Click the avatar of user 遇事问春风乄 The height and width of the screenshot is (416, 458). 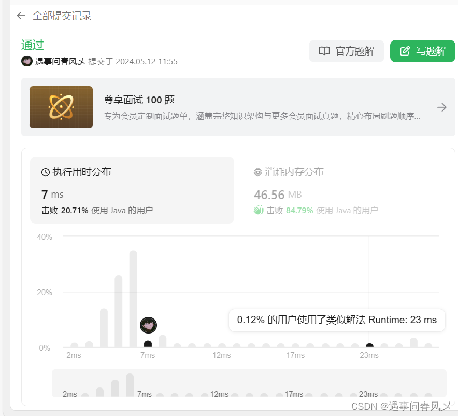tap(27, 61)
